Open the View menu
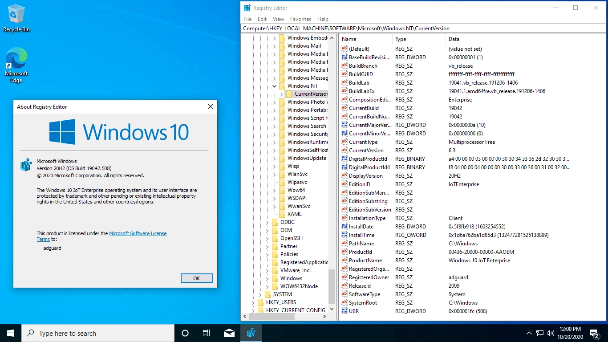Screen dimensions: 608x342 (278, 19)
